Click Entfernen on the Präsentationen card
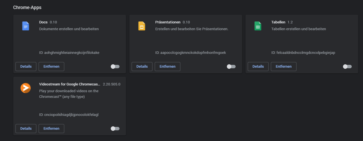 coord(167,67)
